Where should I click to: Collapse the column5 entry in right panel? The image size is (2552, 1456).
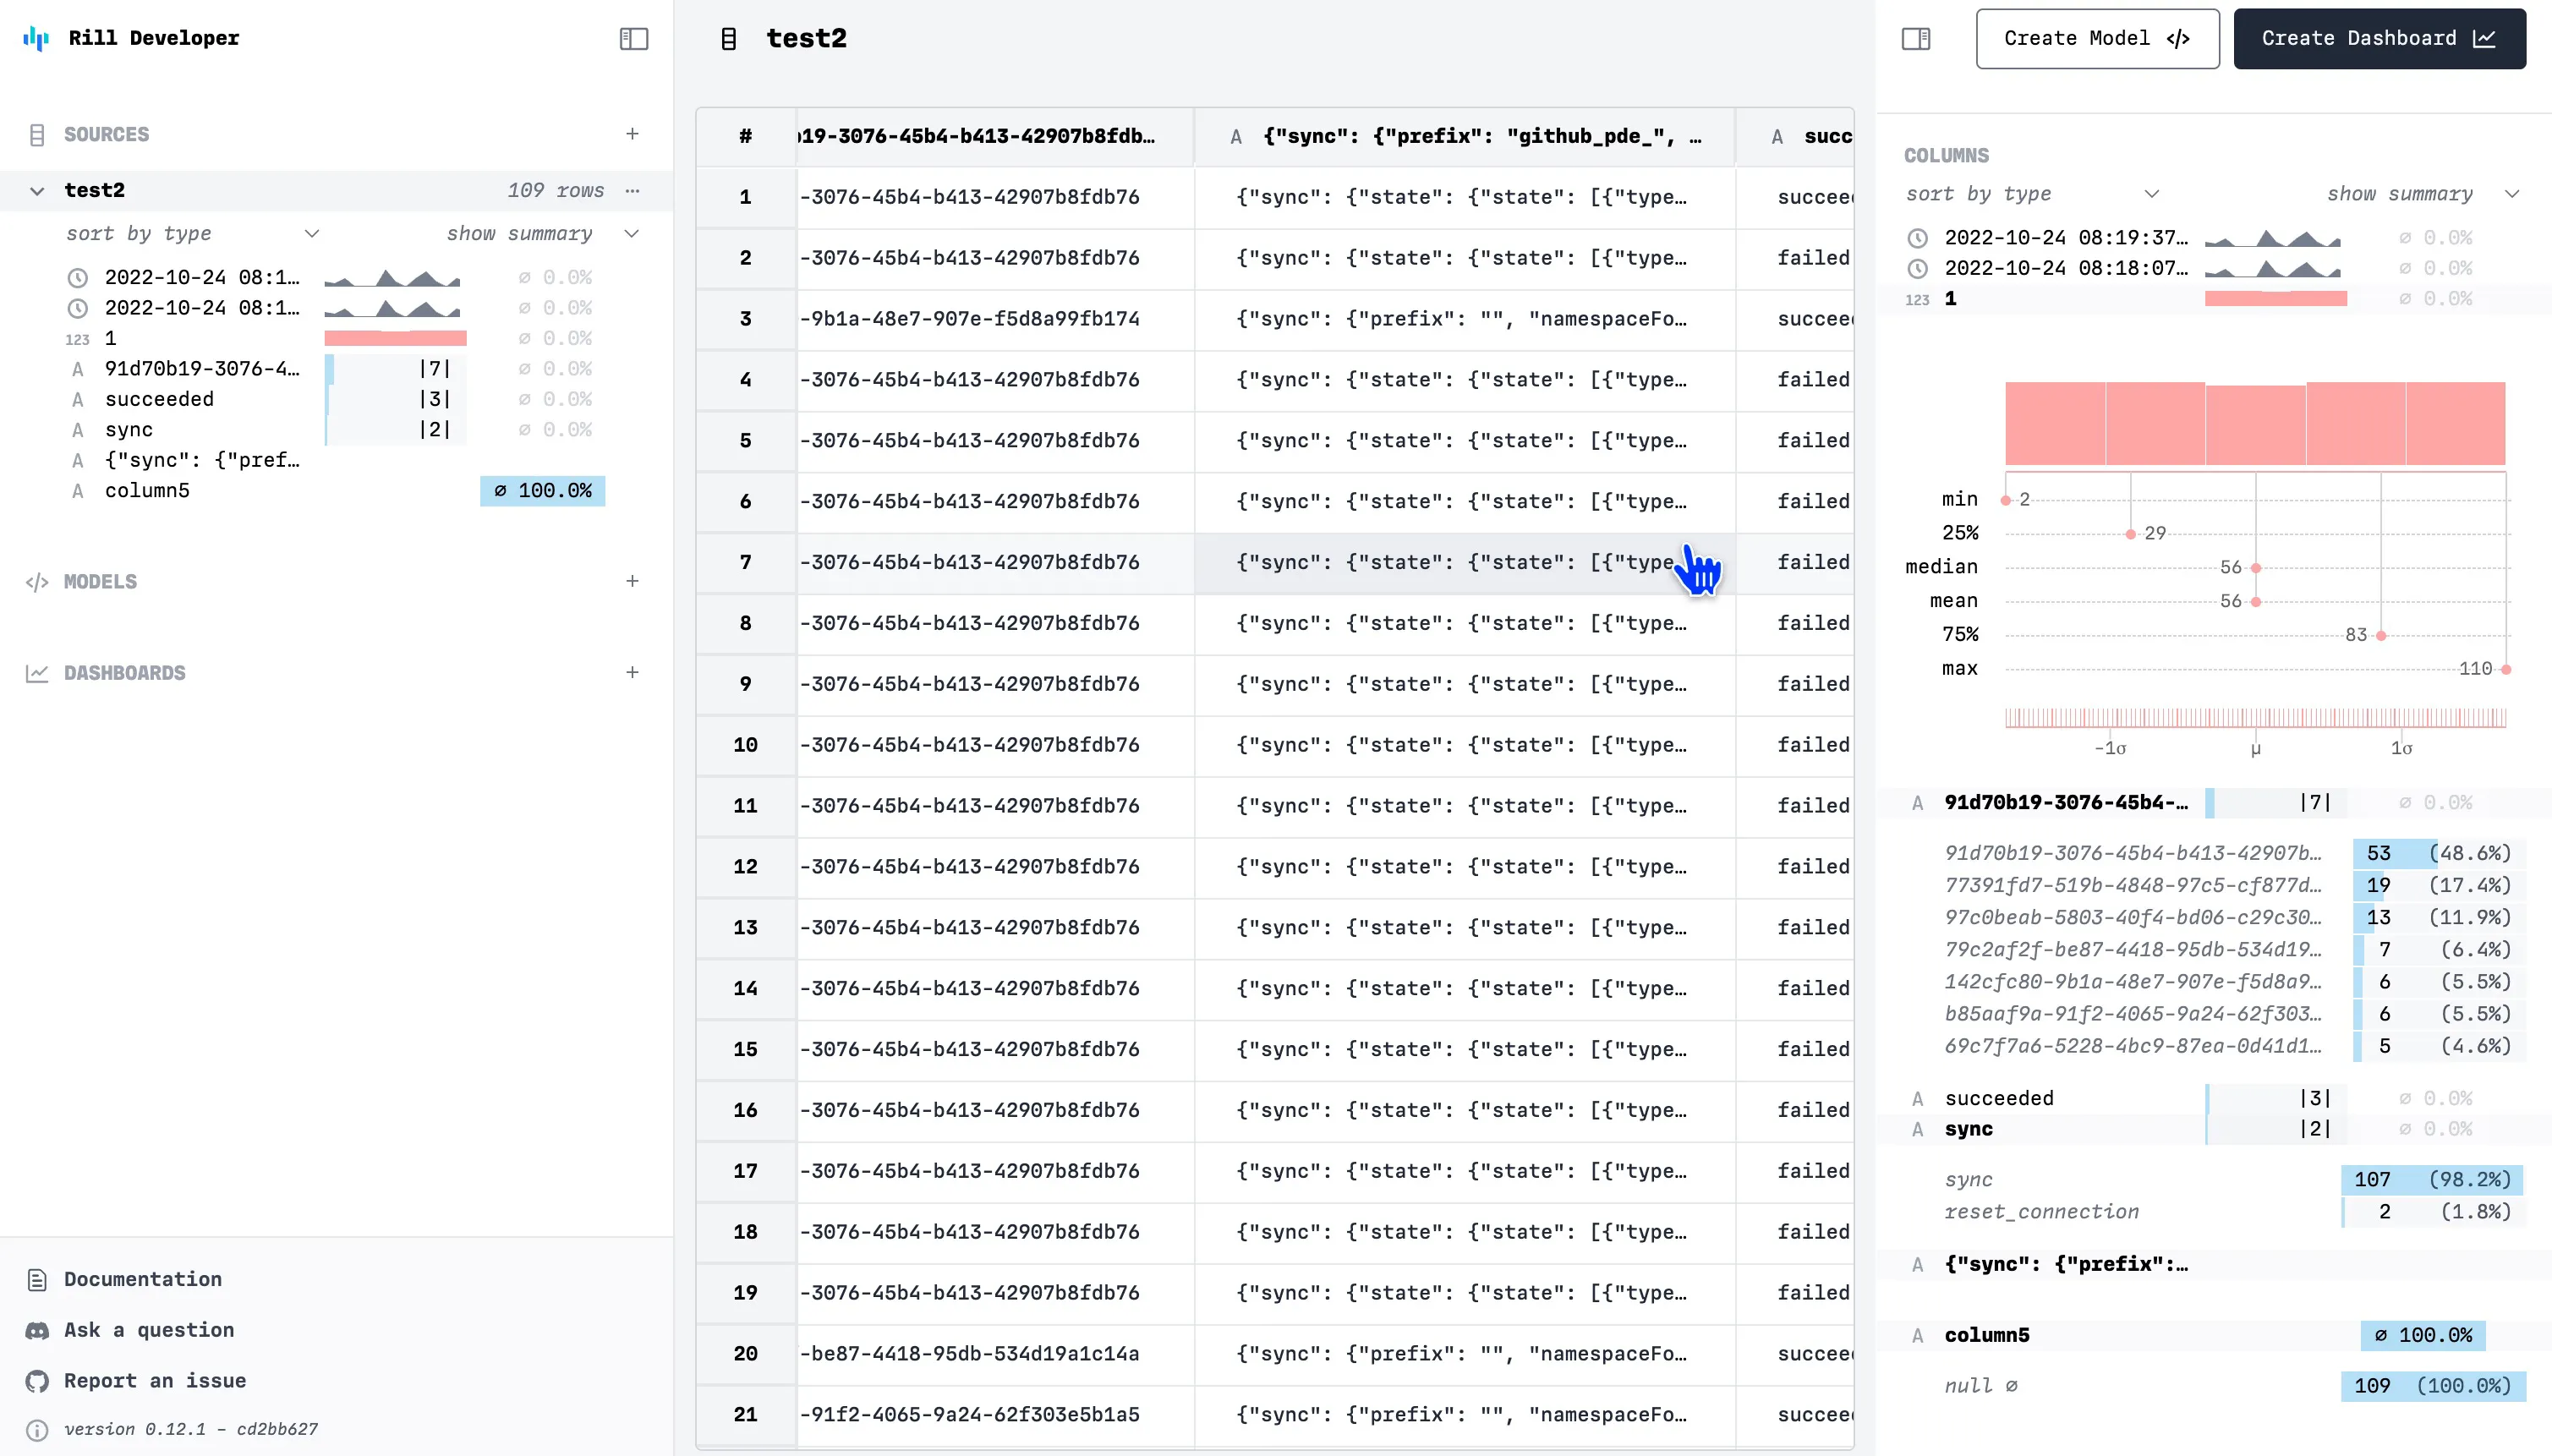(1986, 1335)
